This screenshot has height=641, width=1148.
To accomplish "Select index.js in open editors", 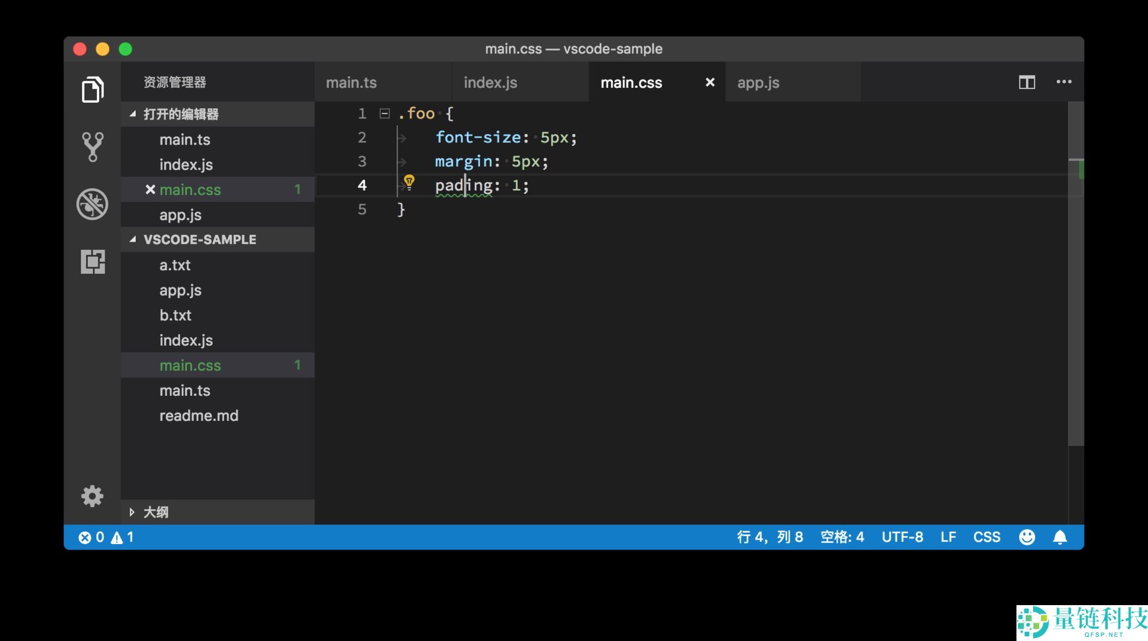I will click(218, 164).
